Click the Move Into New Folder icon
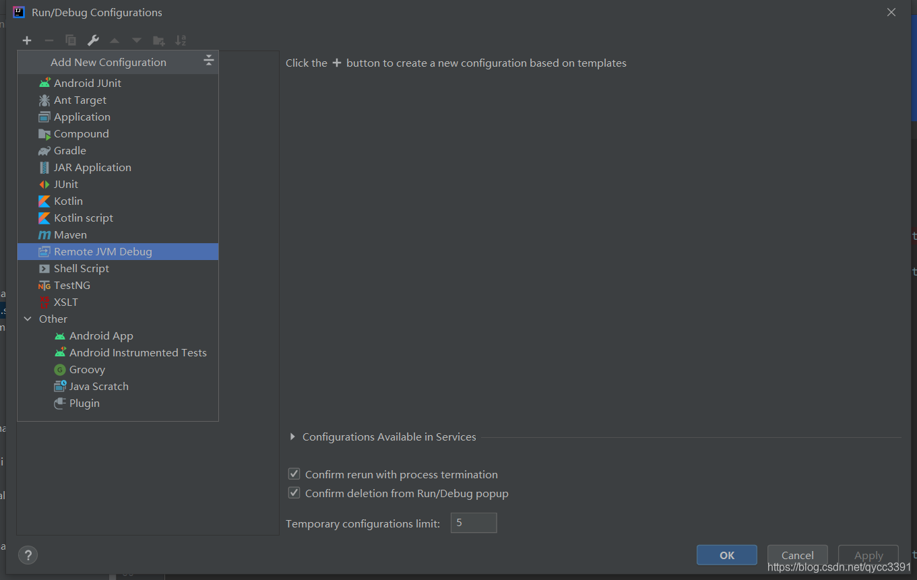This screenshot has height=580, width=917. click(x=159, y=40)
